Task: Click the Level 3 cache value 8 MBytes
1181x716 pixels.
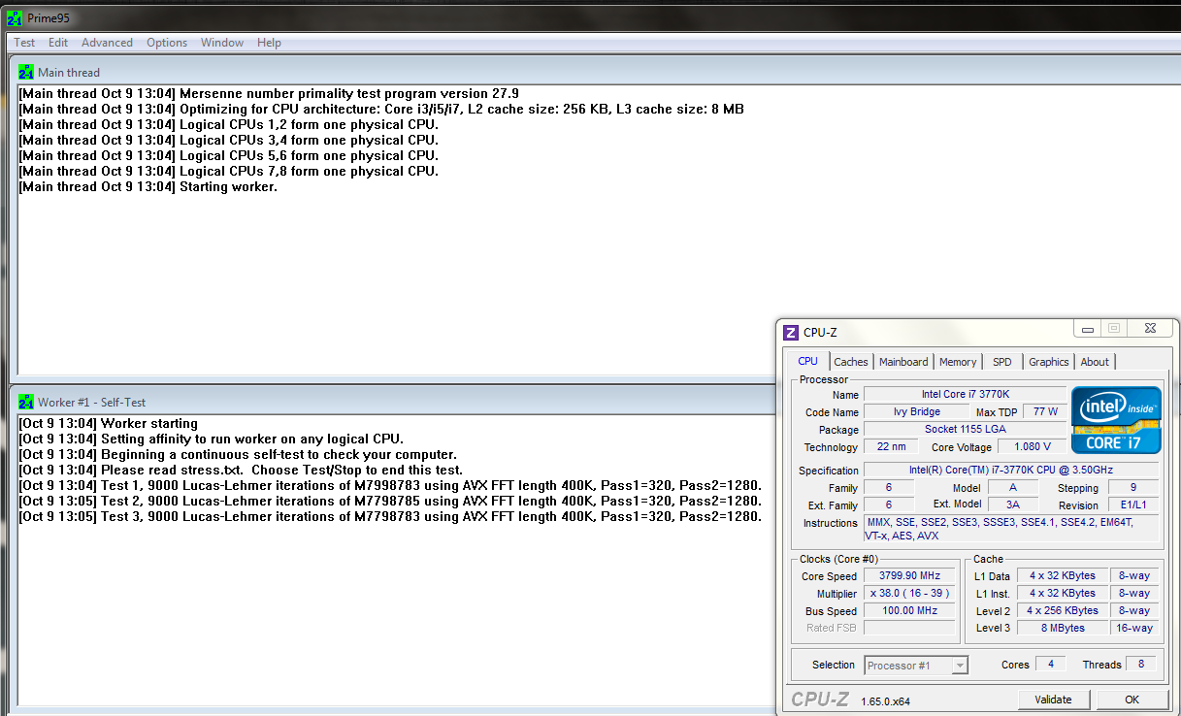Action: [1063, 629]
